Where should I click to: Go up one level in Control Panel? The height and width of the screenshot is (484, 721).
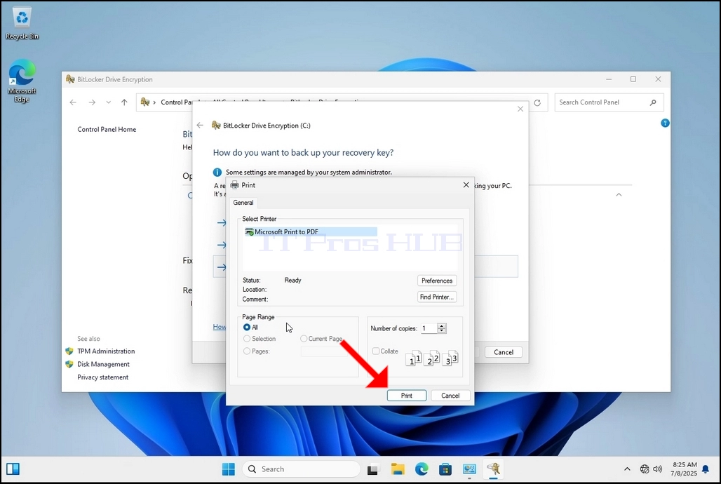[x=124, y=102]
